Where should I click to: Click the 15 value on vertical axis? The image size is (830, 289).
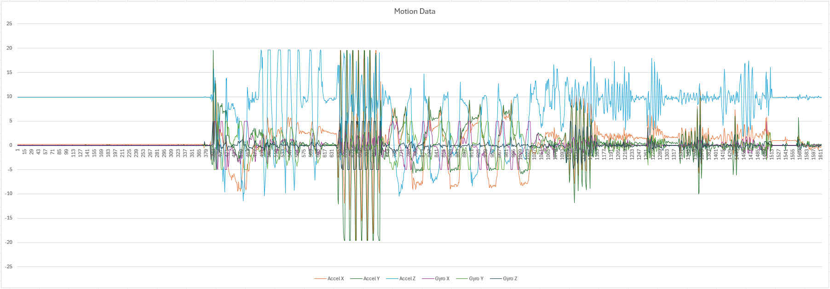[x=9, y=72]
